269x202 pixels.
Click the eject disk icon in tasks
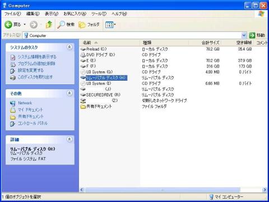(x=13, y=77)
